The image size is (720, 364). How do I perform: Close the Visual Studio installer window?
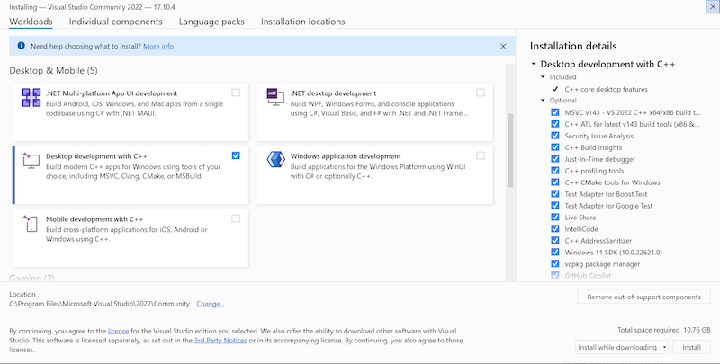coord(713,7)
